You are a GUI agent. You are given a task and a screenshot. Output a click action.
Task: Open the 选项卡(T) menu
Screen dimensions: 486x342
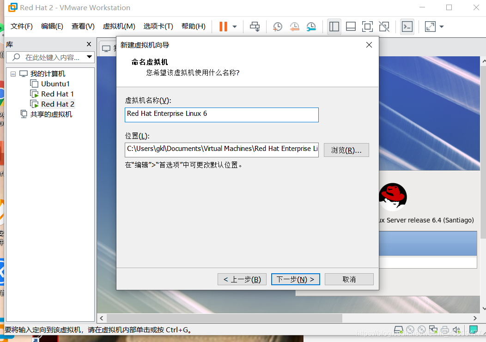pyautogui.click(x=158, y=26)
